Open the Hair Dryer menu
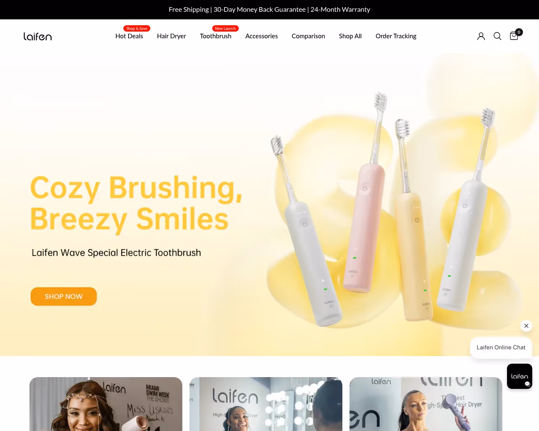539x431 pixels. tap(171, 36)
